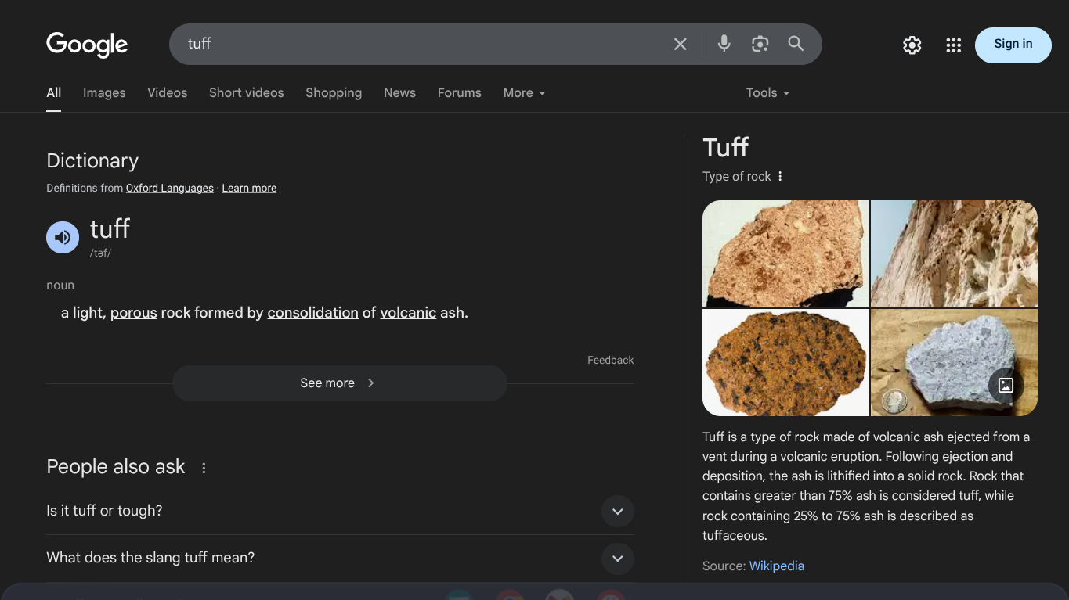
Task: Go to the Google logo homepage
Action: [87, 45]
